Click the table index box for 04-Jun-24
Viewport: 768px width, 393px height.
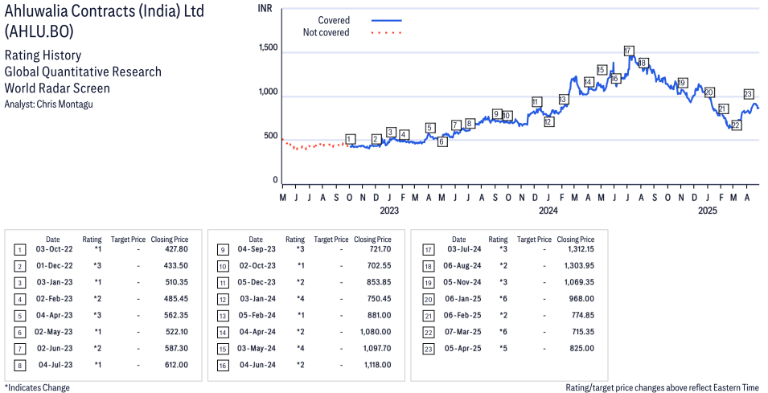click(x=223, y=366)
